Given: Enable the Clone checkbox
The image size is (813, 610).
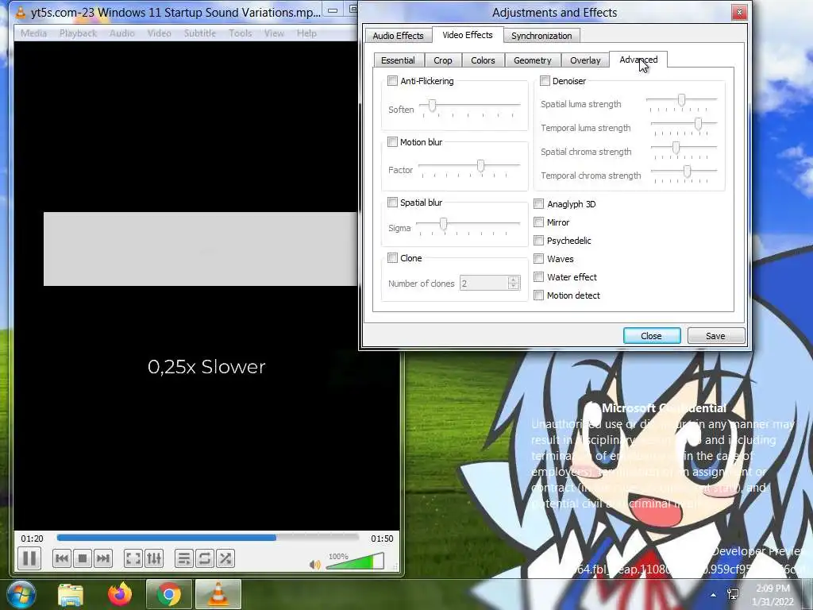Looking at the screenshot, I should coord(392,258).
